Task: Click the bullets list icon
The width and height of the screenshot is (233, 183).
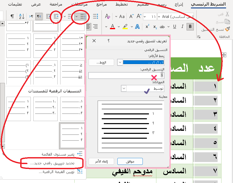Action: (95, 17)
